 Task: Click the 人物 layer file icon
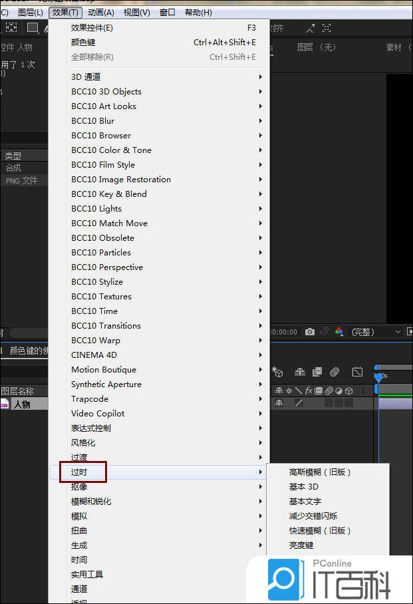tap(4, 404)
